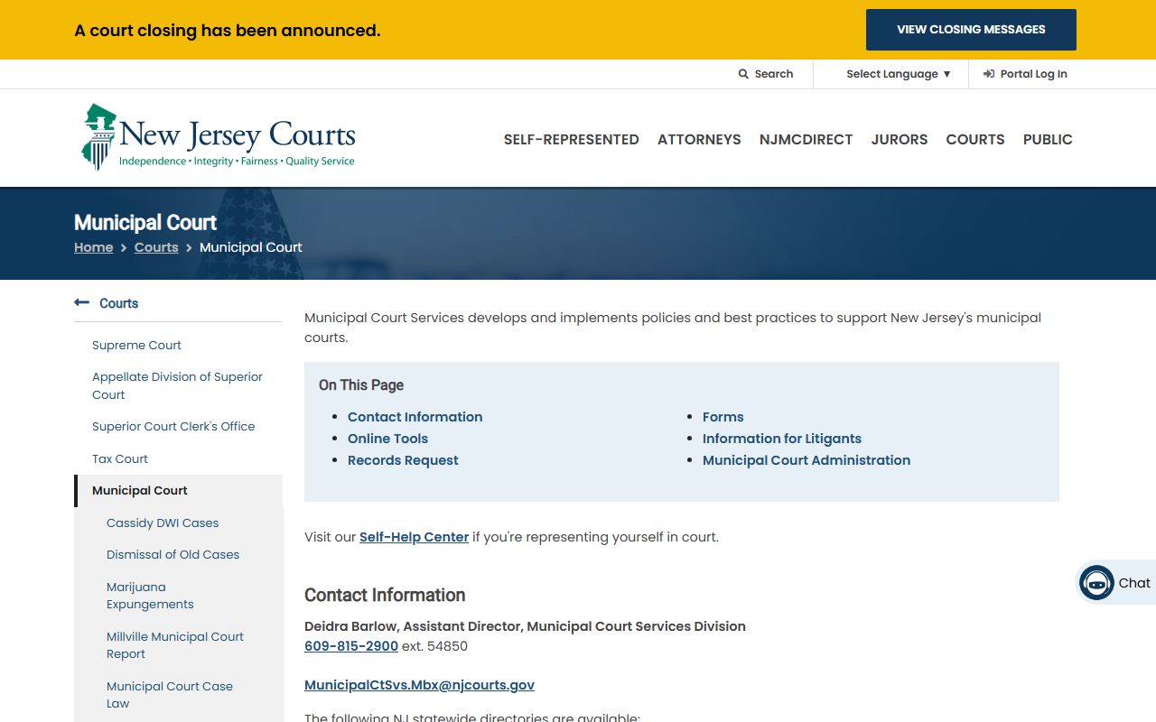Open Cassidy DWI Cases link

(x=163, y=523)
